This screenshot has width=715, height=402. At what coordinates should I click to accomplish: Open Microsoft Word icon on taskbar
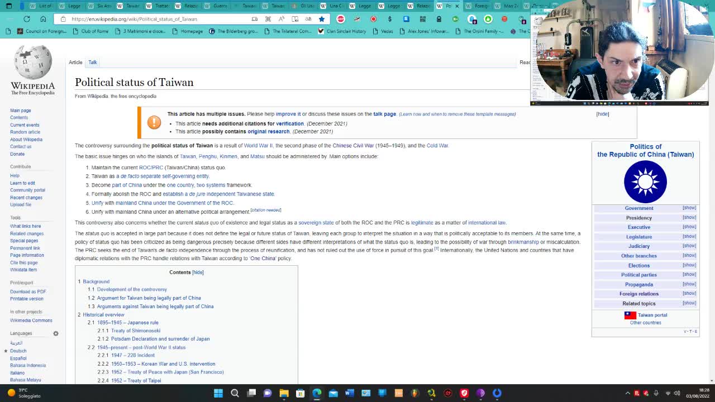[x=350, y=393]
